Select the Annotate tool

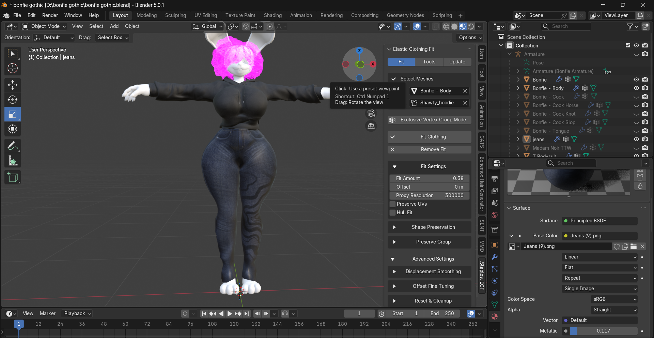click(x=13, y=146)
